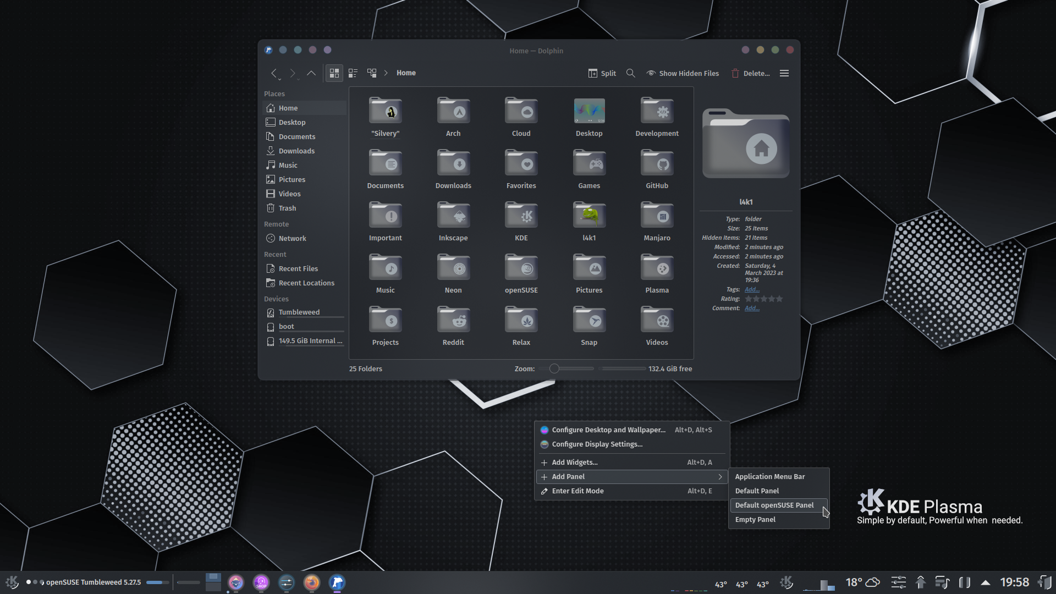The height and width of the screenshot is (594, 1056).
Task: Open Trash from the Places sidebar
Action: click(305, 208)
